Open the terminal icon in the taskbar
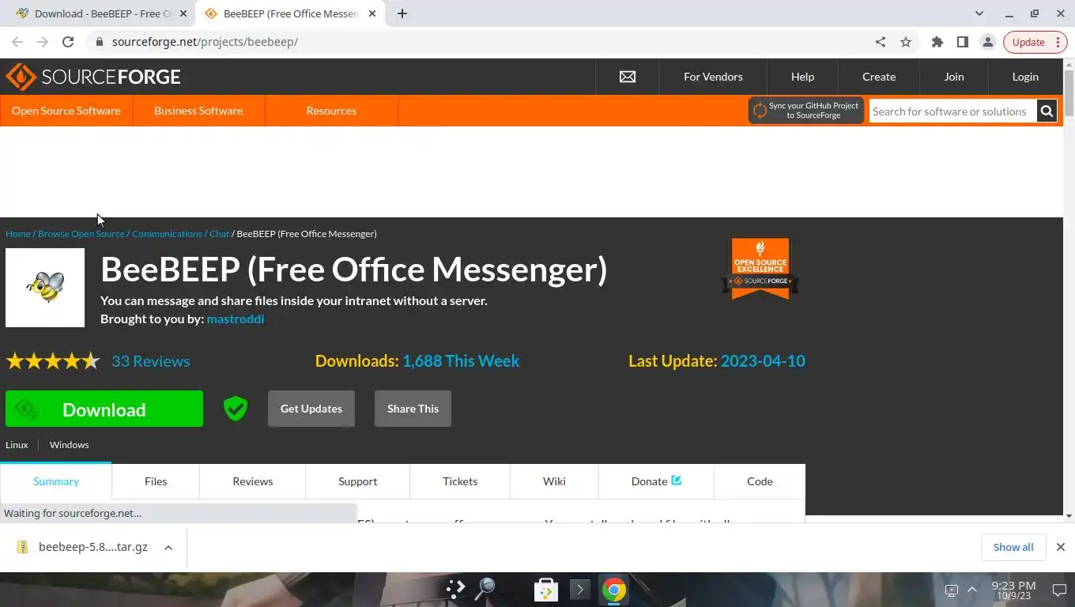 click(x=579, y=590)
